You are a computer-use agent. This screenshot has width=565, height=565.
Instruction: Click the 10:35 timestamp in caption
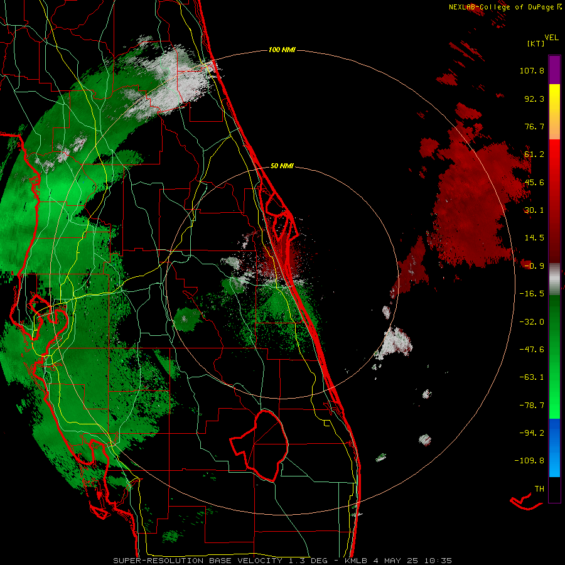click(438, 561)
